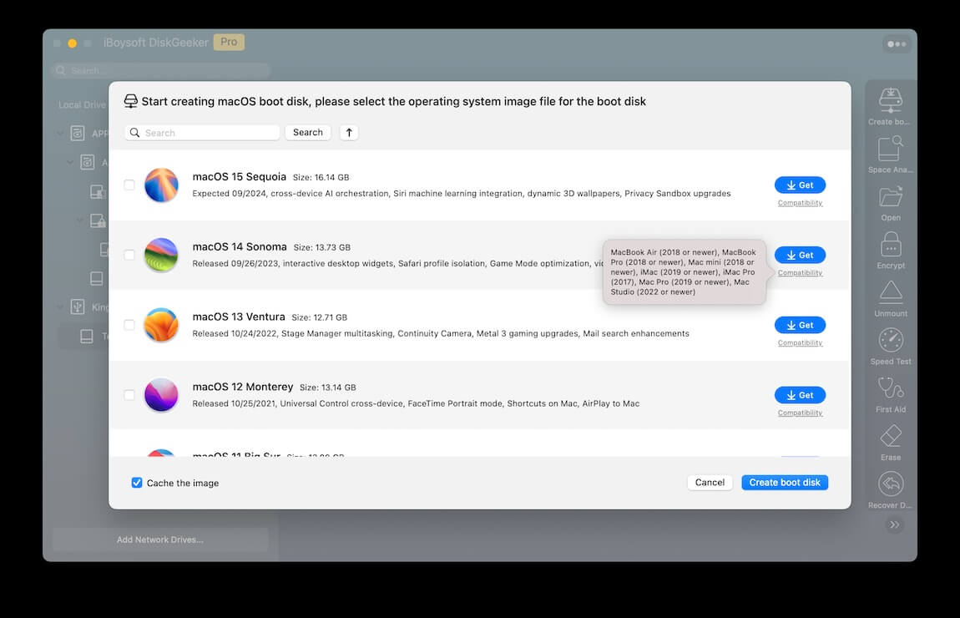Viewport: 960px width, 618px height.
Task: Click the Create boot disk button
Action: point(784,483)
